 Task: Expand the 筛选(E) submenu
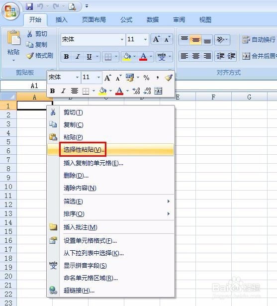coord(110,201)
